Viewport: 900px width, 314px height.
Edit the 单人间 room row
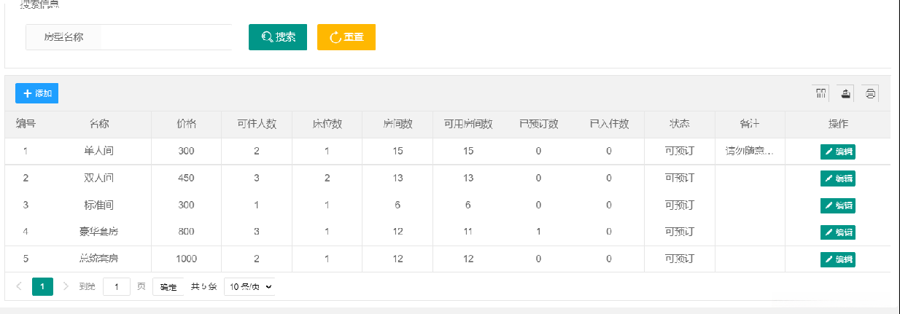(837, 152)
